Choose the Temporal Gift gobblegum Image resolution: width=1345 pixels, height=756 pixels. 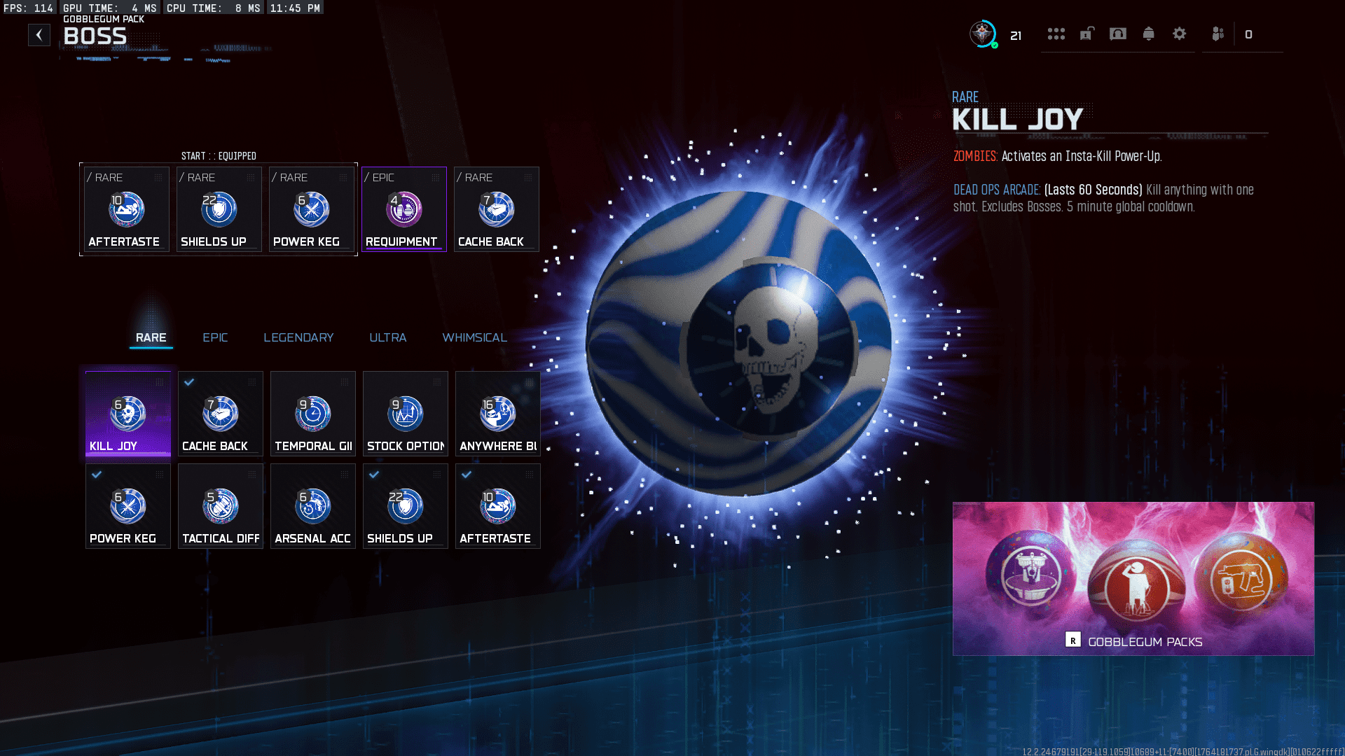tap(312, 414)
